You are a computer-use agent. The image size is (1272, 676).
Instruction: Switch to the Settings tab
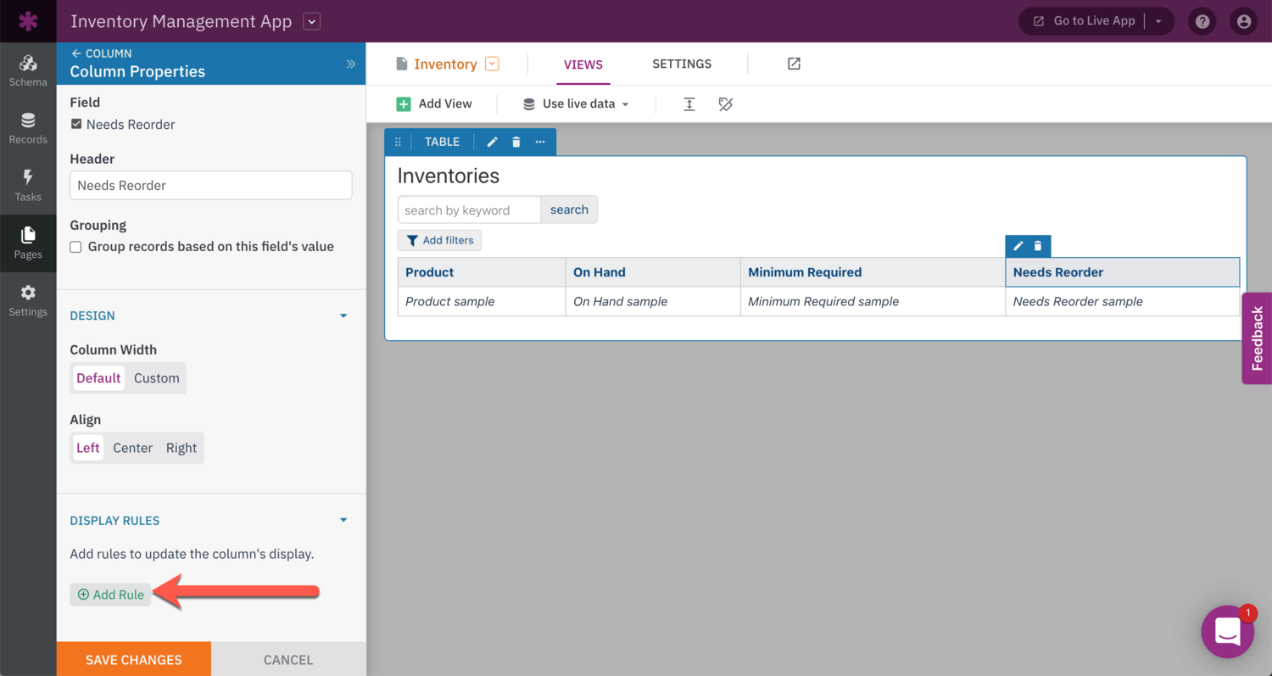[682, 64]
